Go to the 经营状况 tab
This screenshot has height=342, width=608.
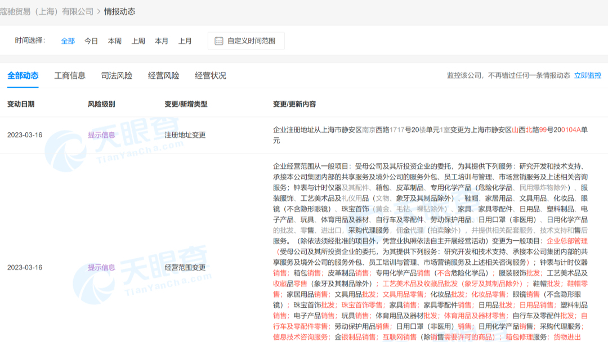(x=211, y=75)
